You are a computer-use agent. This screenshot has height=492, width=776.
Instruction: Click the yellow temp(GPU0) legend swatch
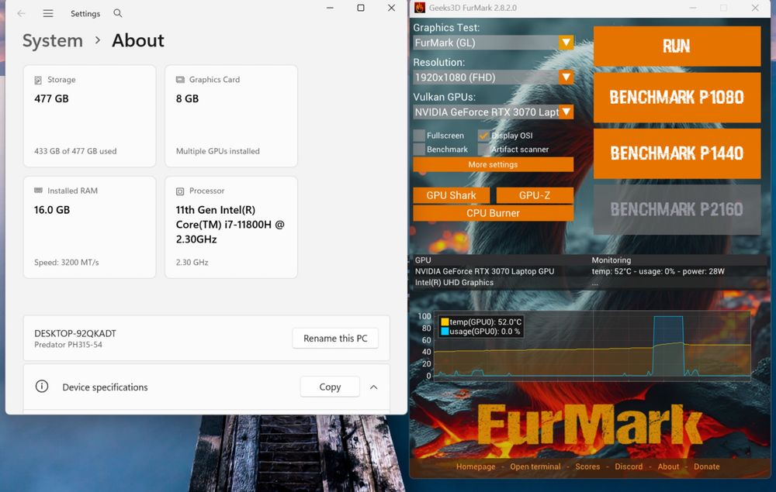coord(445,322)
